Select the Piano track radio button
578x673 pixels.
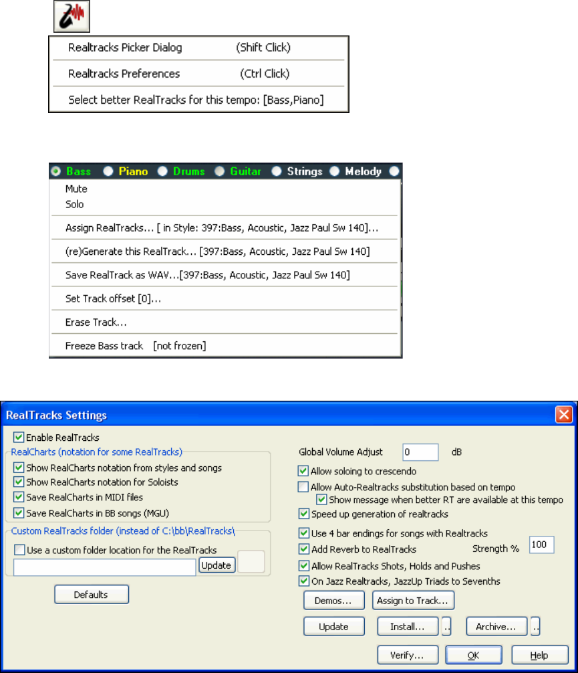(108, 171)
